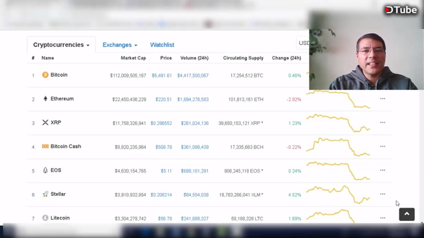Open the Bitcoin name link
Screen dimensions: 424x238
click(x=59, y=75)
